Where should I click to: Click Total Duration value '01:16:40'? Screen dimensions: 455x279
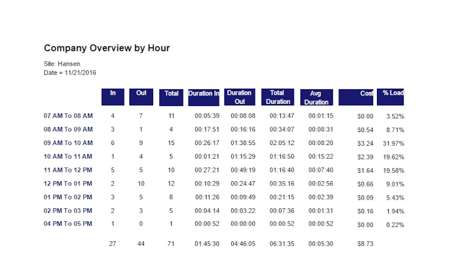(282, 170)
